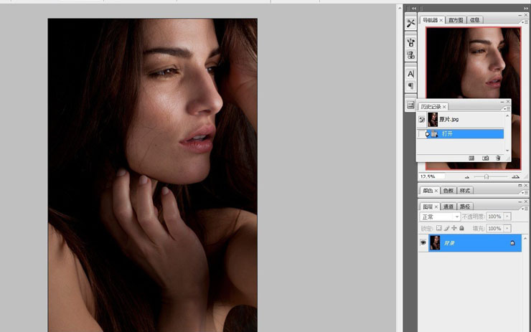Click the Navigator zoom slider handle

pyautogui.click(x=487, y=176)
